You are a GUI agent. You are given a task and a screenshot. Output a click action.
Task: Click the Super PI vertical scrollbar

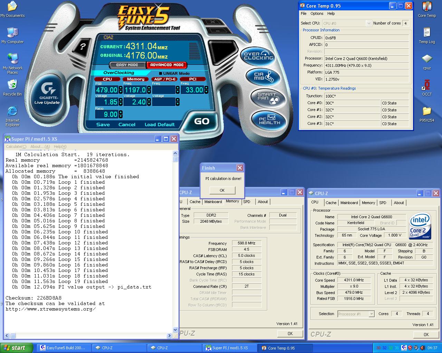175,241
